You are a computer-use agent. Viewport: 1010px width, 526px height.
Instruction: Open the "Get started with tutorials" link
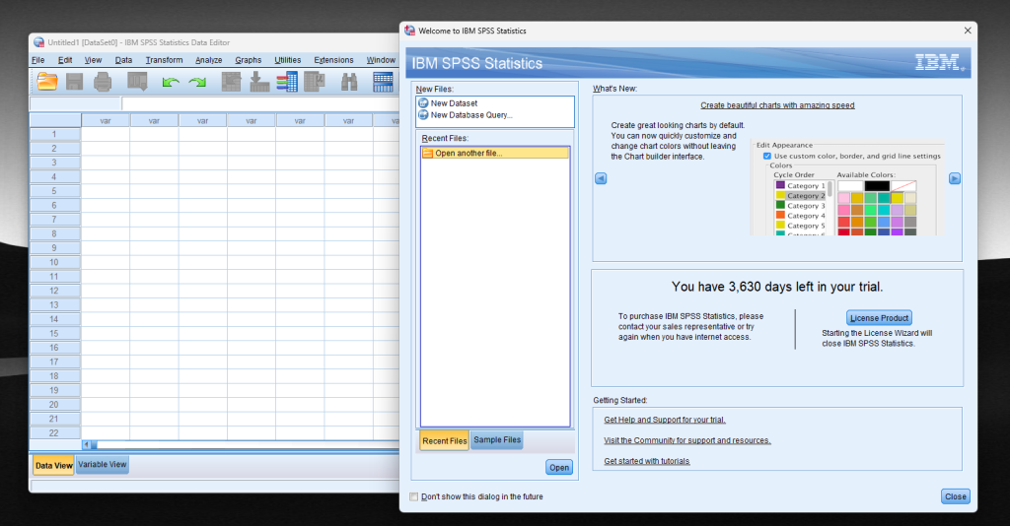(646, 461)
